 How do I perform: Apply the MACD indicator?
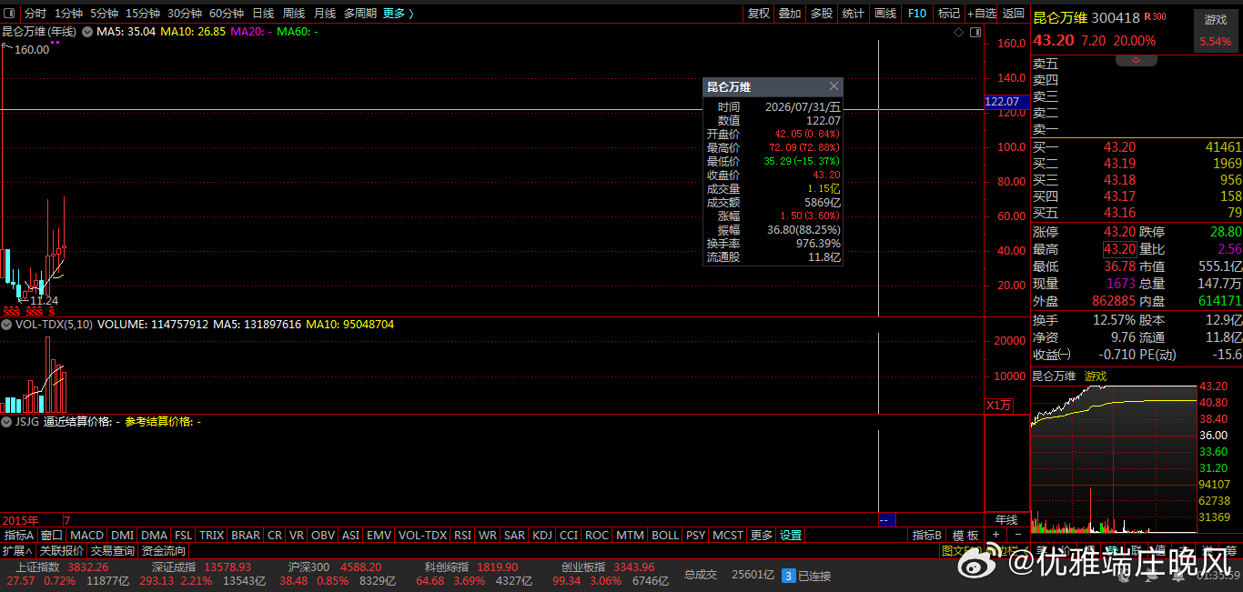pos(87,536)
